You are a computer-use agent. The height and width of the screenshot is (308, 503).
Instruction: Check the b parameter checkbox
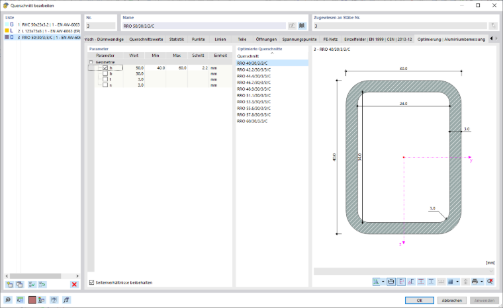[105, 73]
